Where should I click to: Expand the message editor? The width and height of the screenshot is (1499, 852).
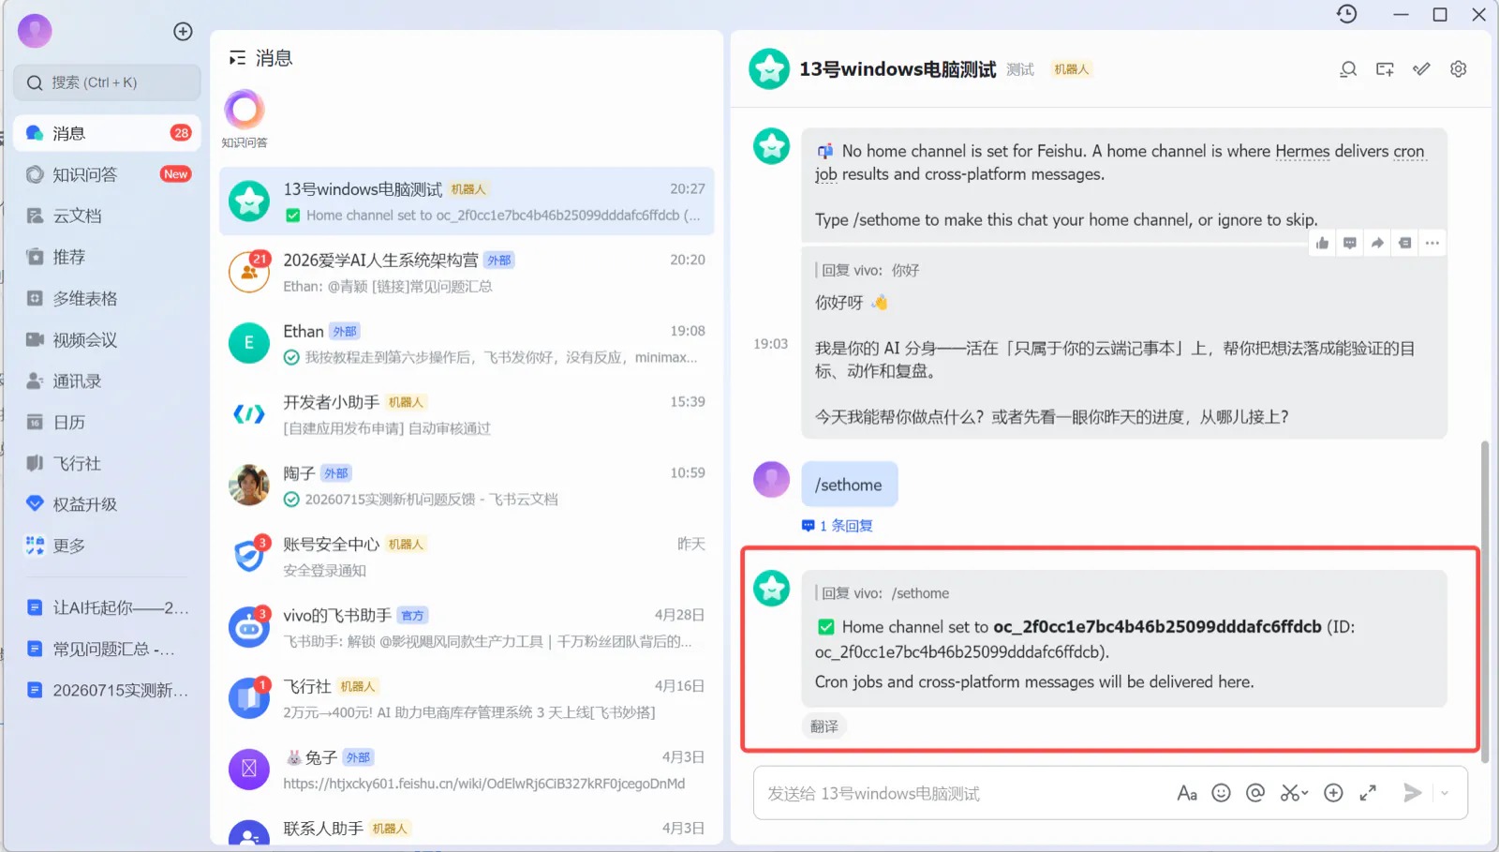[x=1368, y=793]
